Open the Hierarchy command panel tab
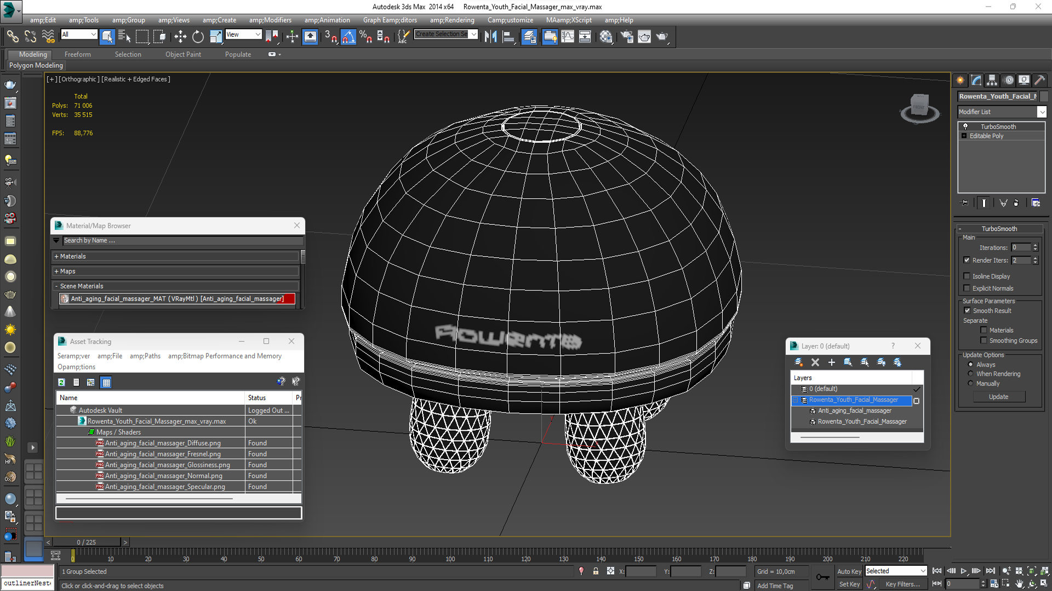 click(992, 80)
